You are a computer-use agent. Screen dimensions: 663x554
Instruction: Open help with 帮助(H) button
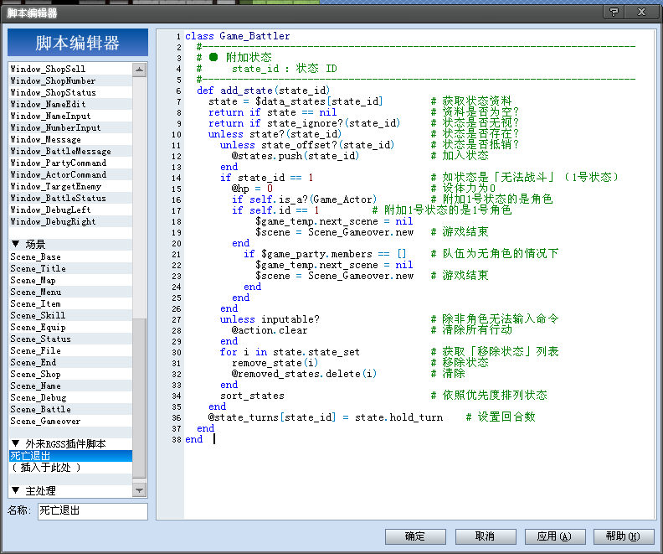pyautogui.click(x=624, y=536)
